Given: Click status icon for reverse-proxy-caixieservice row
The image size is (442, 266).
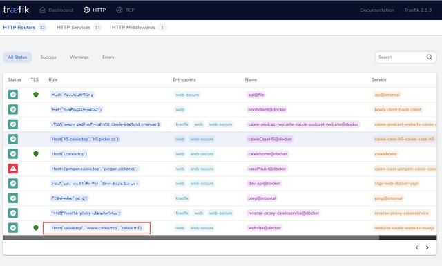Looking at the screenshot, I should coord(12,213).
